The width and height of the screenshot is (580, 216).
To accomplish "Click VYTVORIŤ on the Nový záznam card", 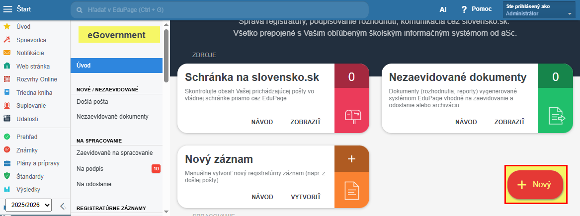I will point(306,197).
